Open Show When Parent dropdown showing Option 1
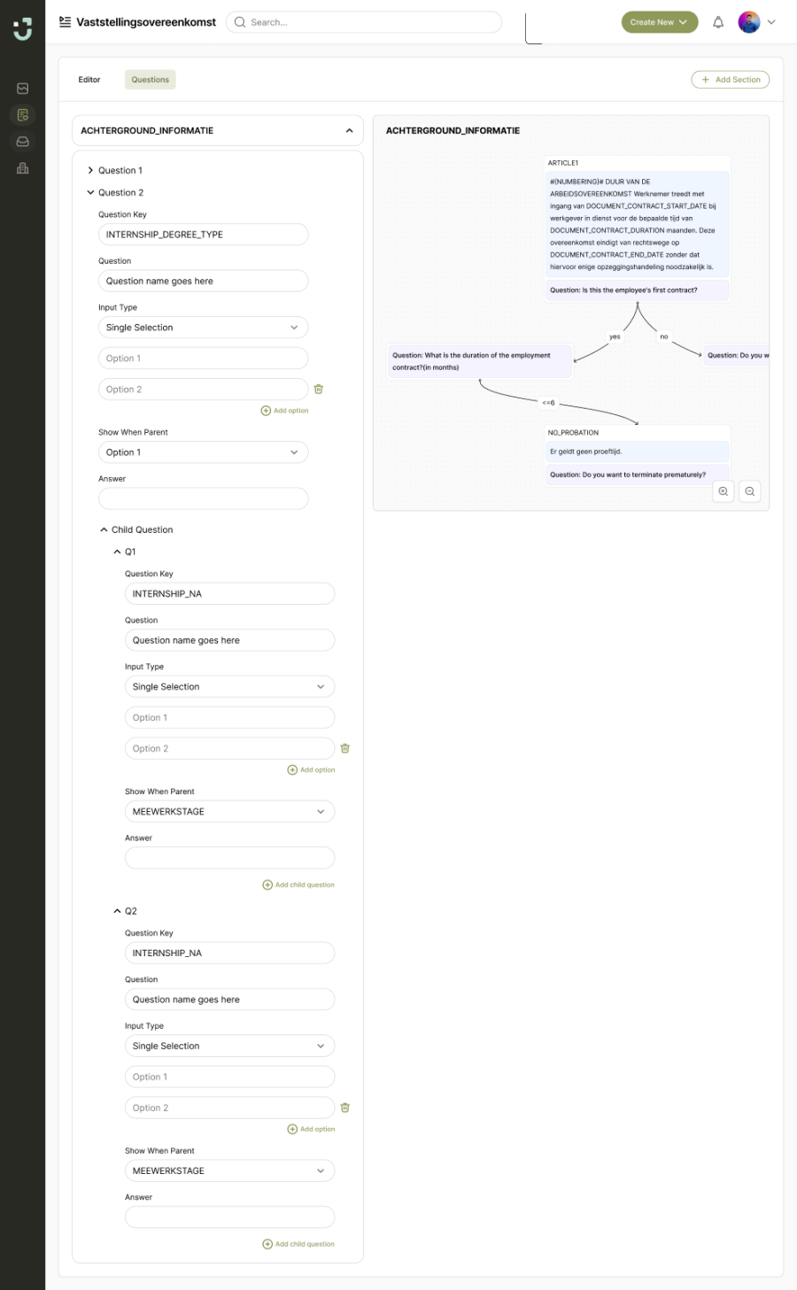Viewport: 797px width, 1290px height. coord(204,452)
